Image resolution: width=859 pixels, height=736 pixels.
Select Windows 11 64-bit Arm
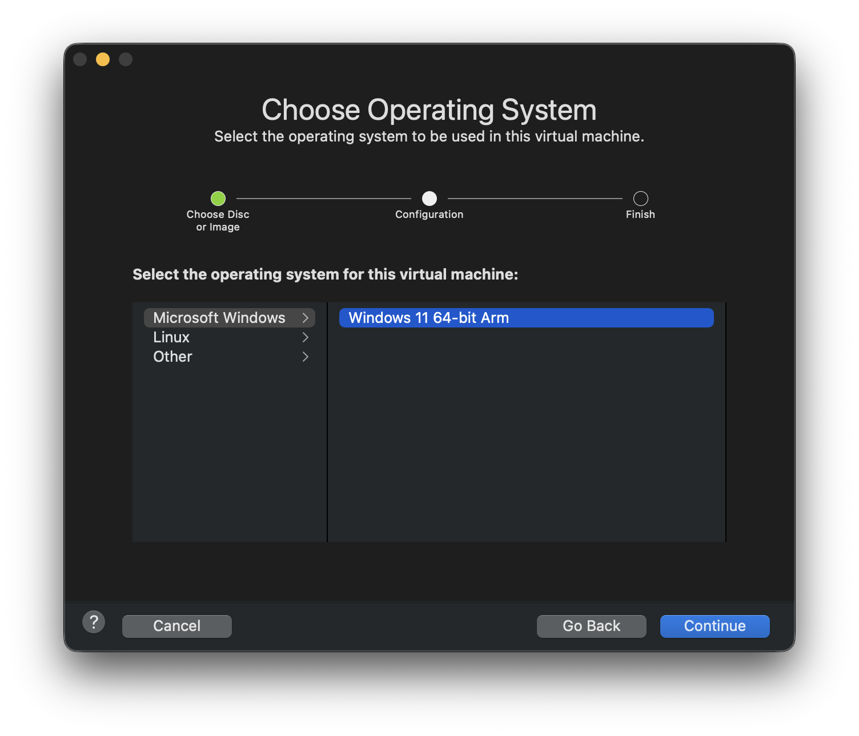[x=525, y=318]
